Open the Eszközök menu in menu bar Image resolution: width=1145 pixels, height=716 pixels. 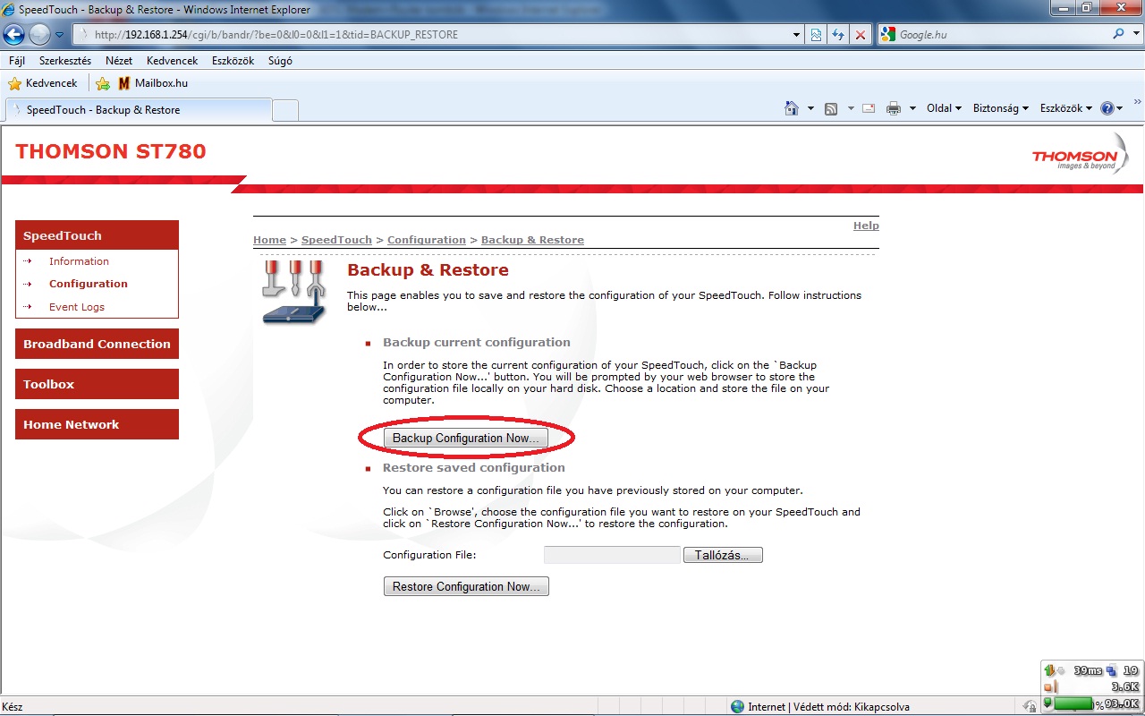point(233,61)
